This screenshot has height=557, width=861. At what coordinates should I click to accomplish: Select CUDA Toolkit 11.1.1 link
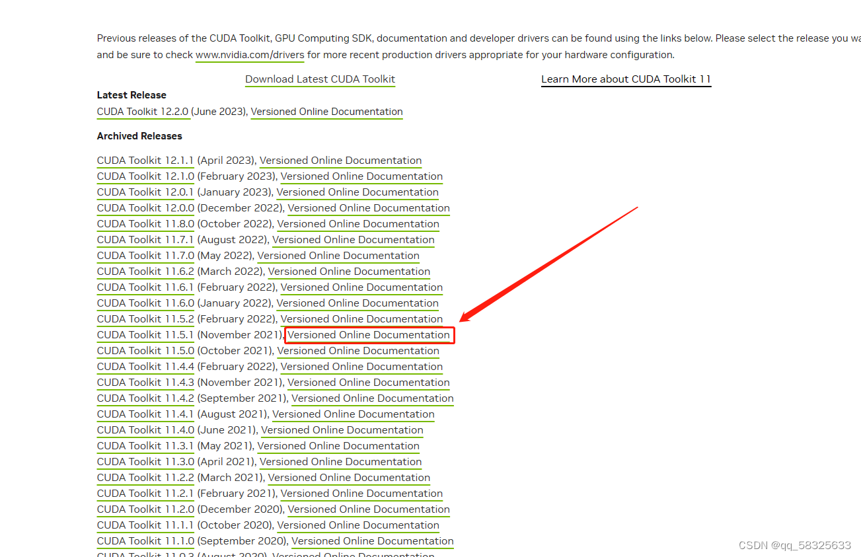tap(145, 525)
